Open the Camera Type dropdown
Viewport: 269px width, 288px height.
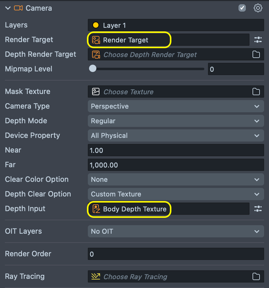[176, 106]
